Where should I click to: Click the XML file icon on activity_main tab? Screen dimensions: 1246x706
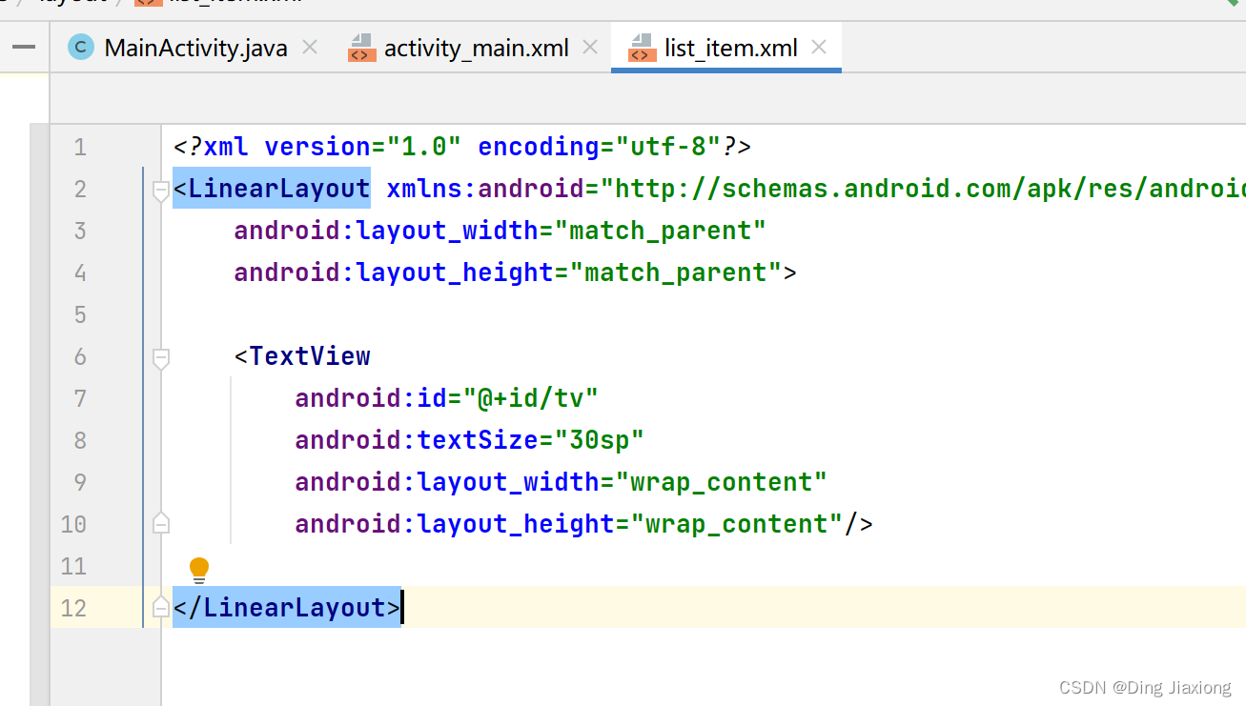click(x=361, y=48)
